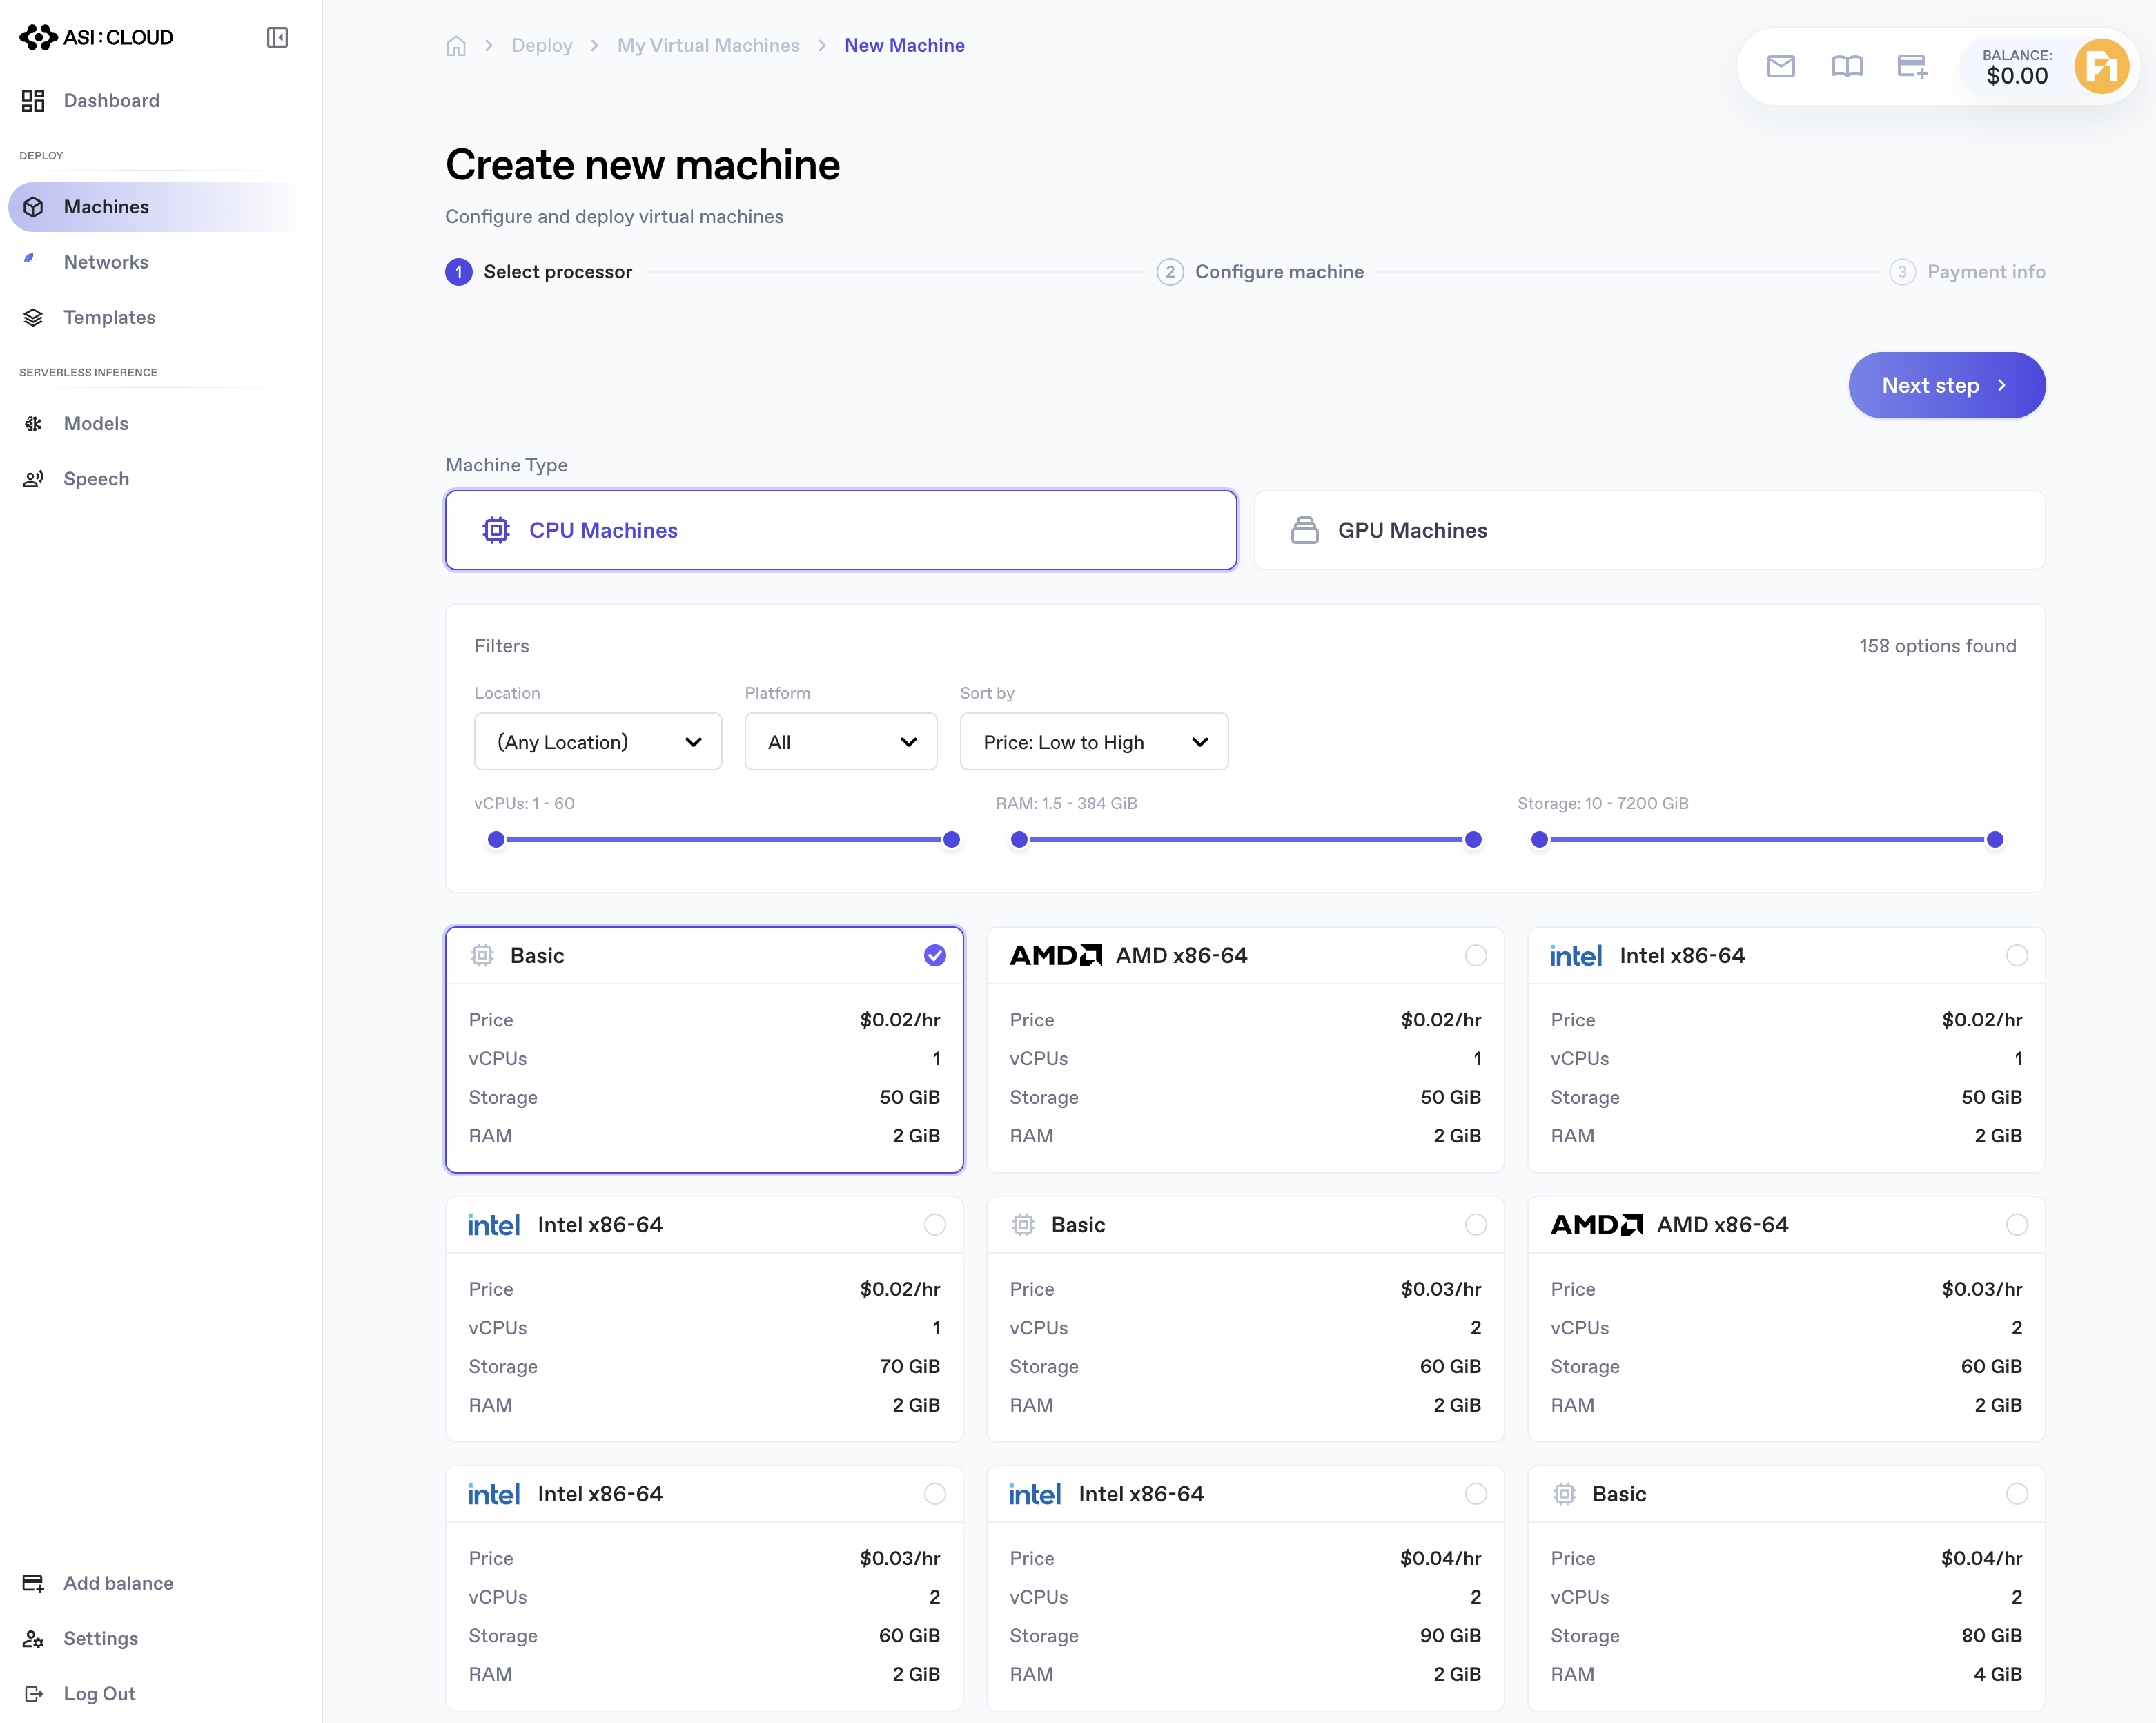Click the Next step button

click(1946, 385)
